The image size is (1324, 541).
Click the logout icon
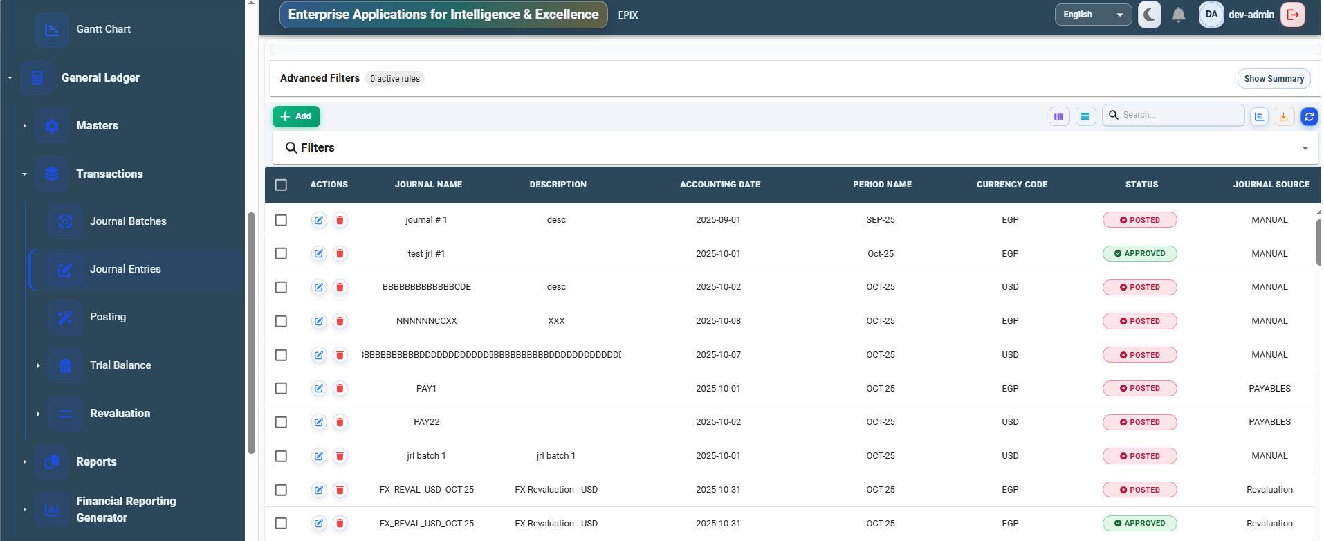pos(1293,15)
